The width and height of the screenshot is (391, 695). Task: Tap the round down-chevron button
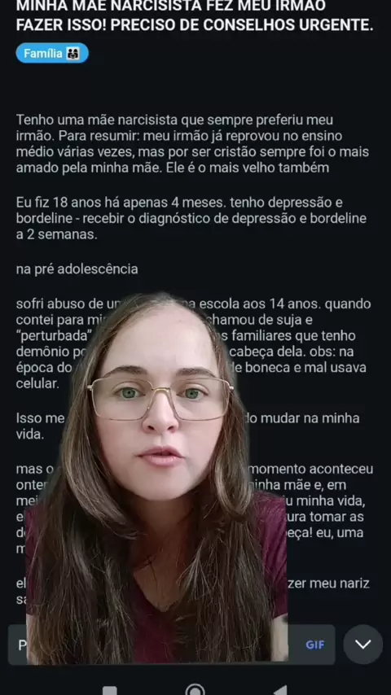tap(363, 644)
